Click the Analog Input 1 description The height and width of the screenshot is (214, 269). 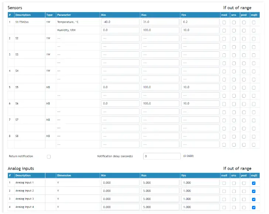(24, 182)
